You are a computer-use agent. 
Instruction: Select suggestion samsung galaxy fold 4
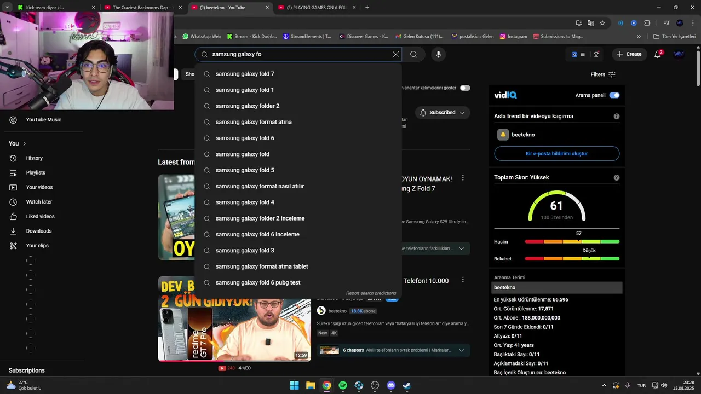[x=298, y=202]
